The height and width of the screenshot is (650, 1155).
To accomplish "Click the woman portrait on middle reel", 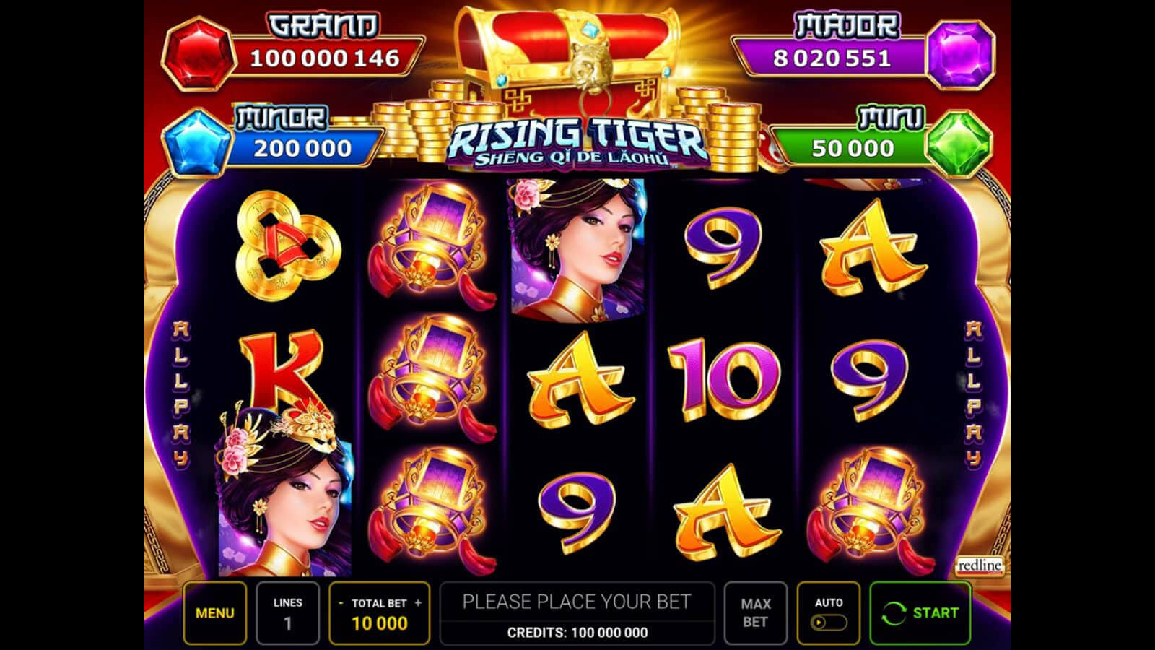I will [x=578, y=247].
